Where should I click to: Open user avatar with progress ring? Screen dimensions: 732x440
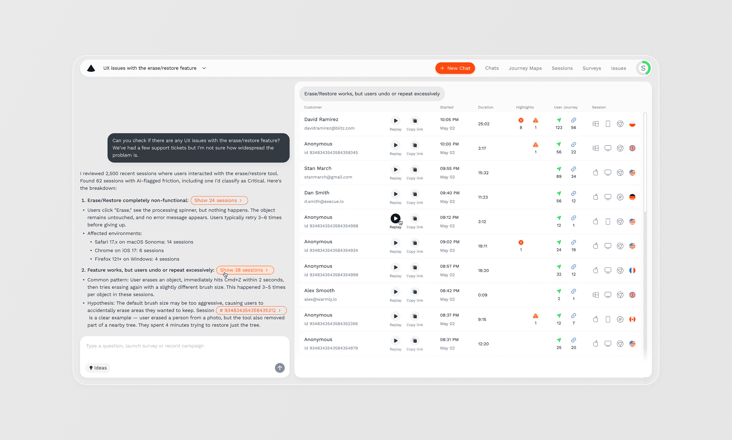pyautogui.click(x=643, y=68)
